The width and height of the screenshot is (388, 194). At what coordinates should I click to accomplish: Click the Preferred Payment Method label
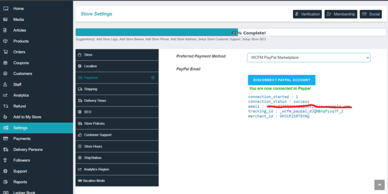(201, 56)
